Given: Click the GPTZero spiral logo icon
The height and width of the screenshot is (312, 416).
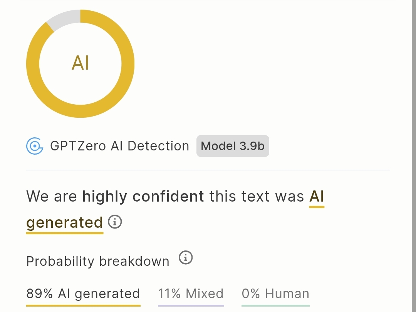Looking at the screenshot, I should [35, 146].
